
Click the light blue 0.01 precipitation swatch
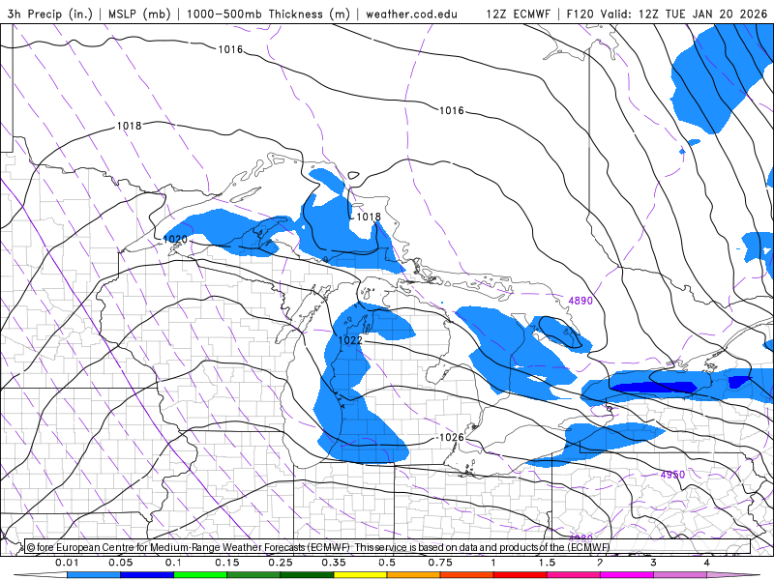coord(94,575)
